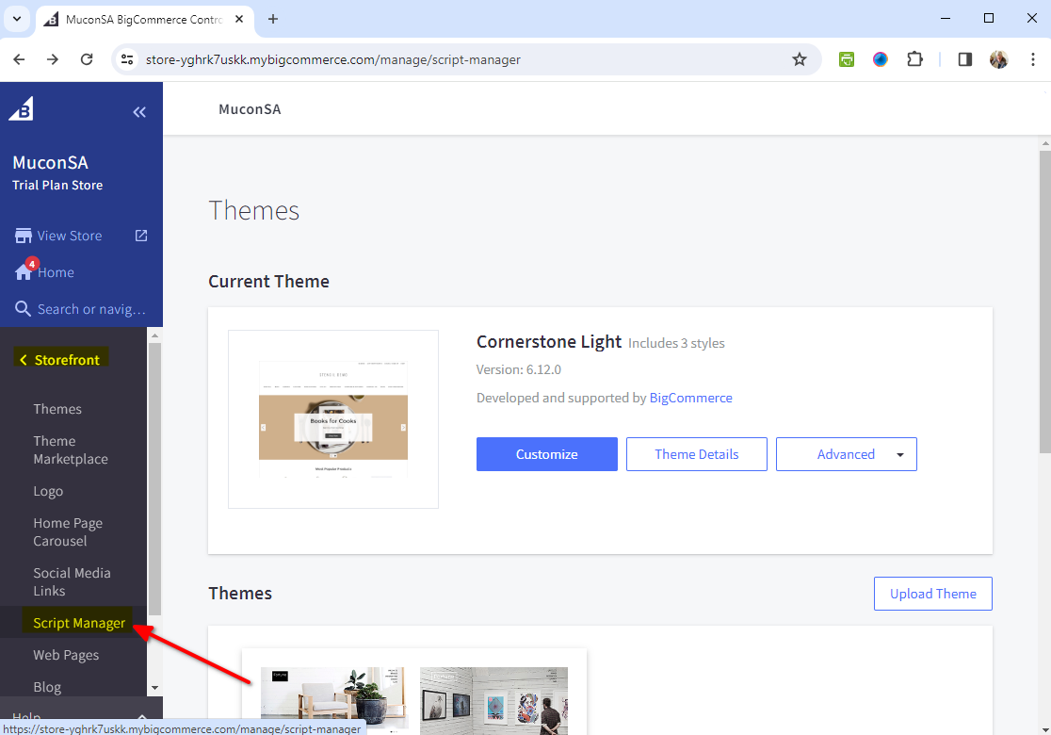This screenshot has width=1051, height=735.
Task: Go to Home via house icon
Action: tap(24, 272)
